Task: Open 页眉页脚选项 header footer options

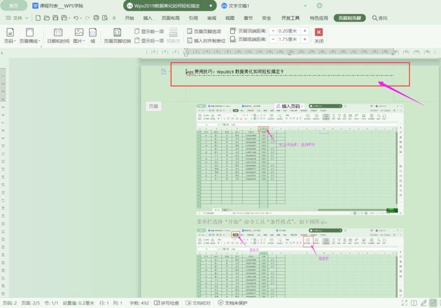Action: (x=204, y=31)
